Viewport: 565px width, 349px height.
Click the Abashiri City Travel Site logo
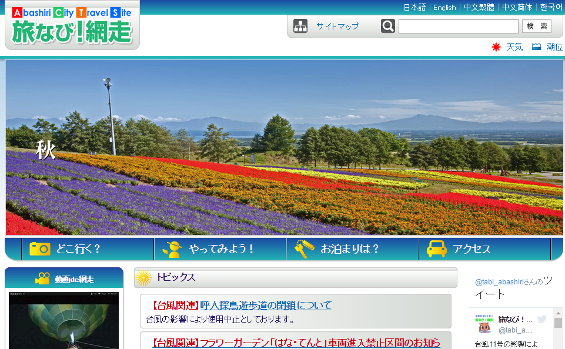(72, 26)
